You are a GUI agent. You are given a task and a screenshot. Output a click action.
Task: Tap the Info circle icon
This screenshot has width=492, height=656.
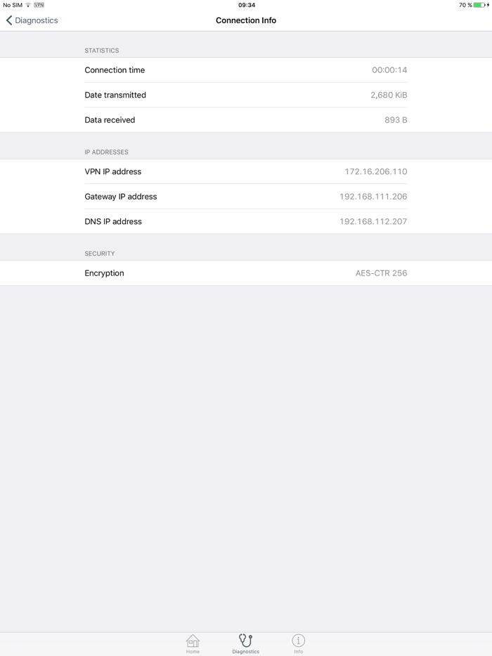pos(298,641)
